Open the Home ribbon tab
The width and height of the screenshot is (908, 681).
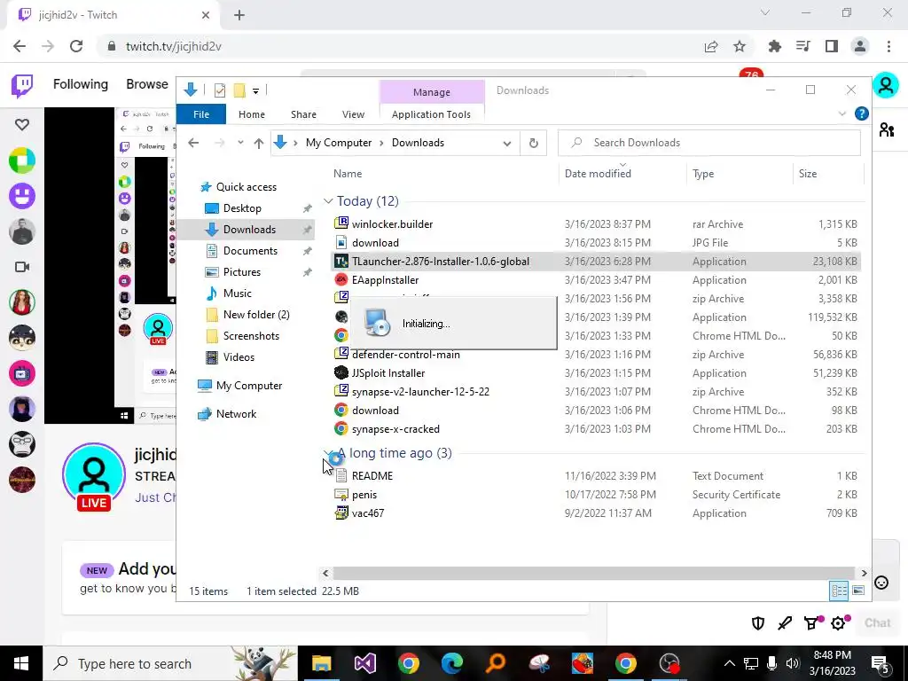point(251,114)
